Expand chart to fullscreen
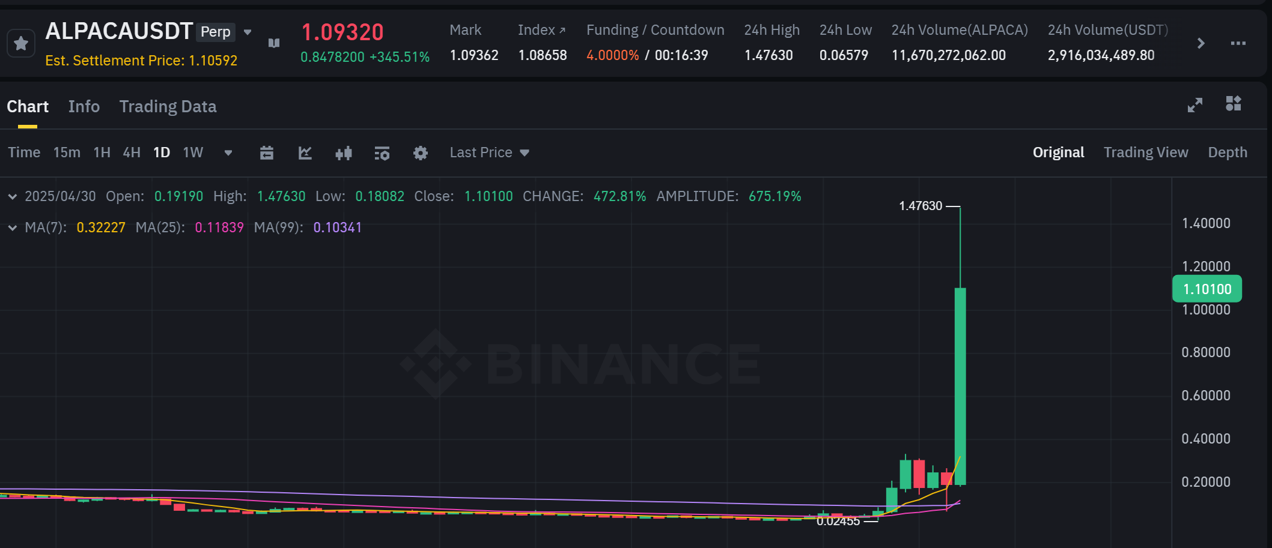This screenshot has width=1272, height=548. [x=1195, y=105]
